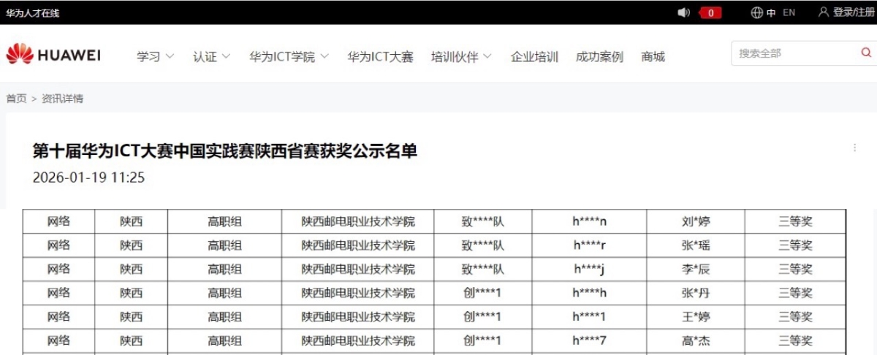
Task: Switch language to 中
Action: coord(771,12)
